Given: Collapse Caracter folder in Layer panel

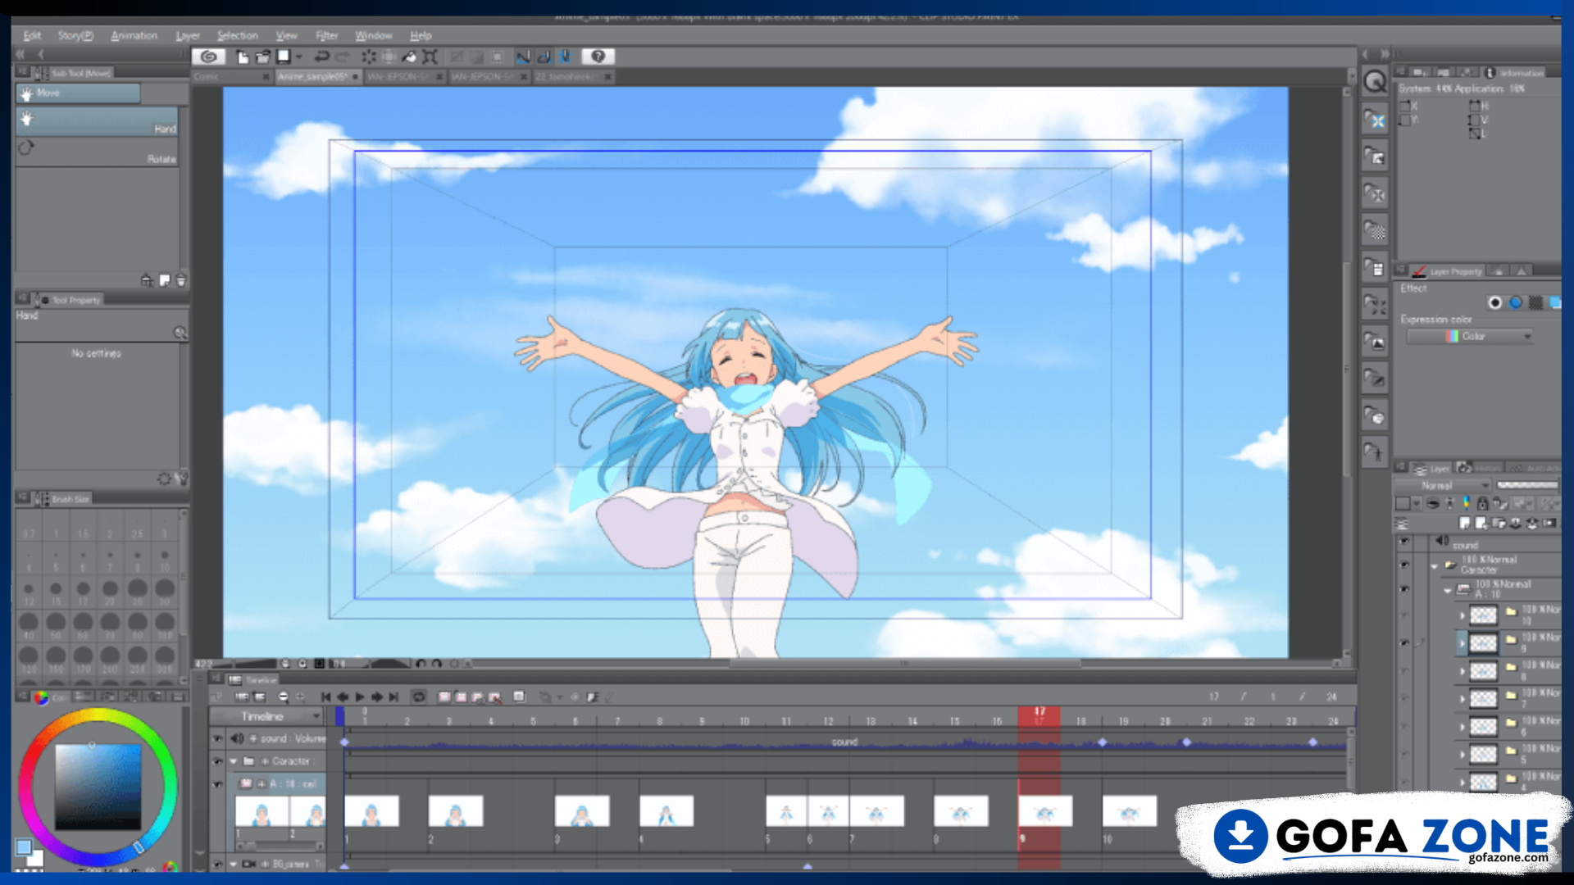Looking at the screenshot, I should point(1435,565).
